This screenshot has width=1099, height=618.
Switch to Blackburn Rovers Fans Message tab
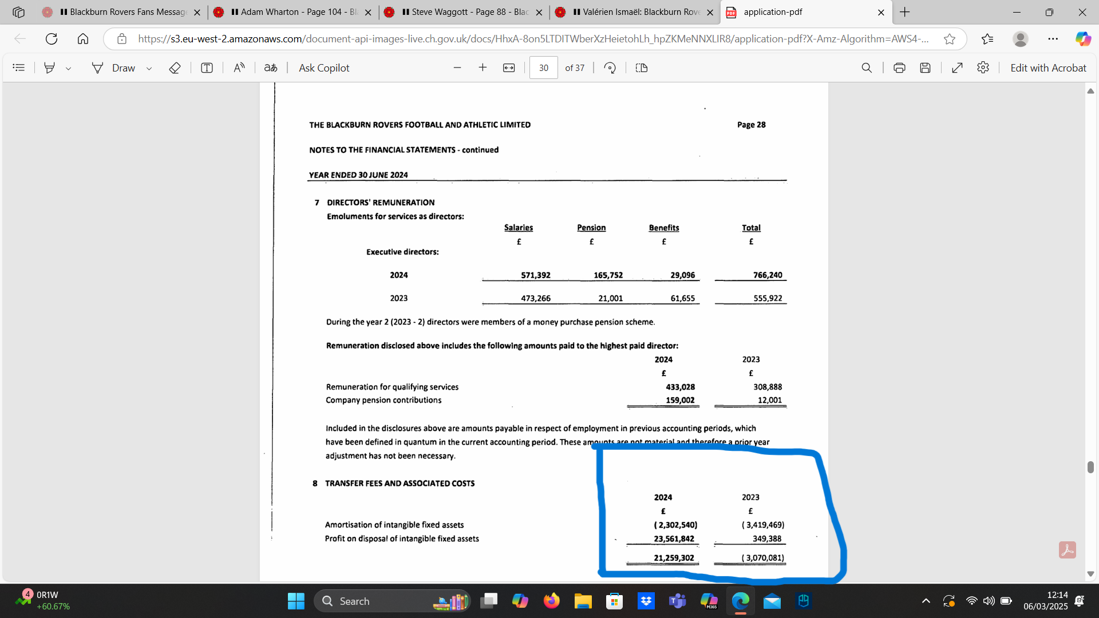point(120,12)
